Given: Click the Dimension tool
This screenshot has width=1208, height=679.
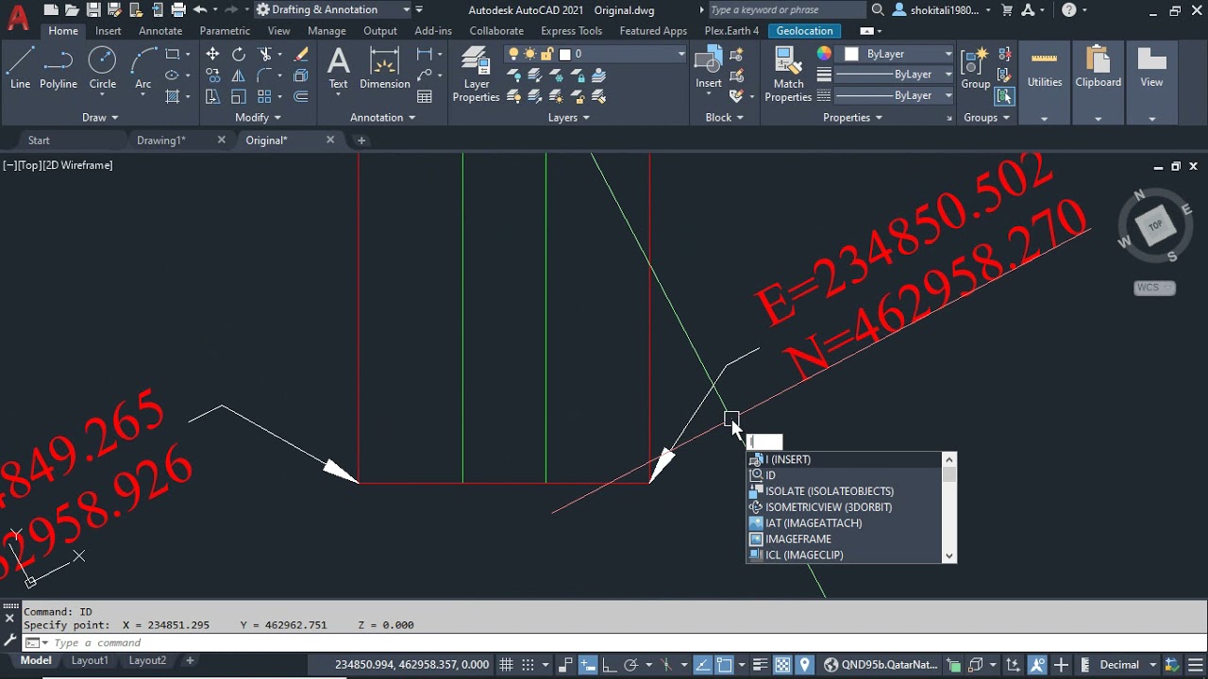Looking at the screenshot, I should [385, 69].
